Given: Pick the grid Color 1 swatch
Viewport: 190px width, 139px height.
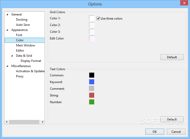Looking at the screenshot, I should pyautogui.click(x=92, y=18).
